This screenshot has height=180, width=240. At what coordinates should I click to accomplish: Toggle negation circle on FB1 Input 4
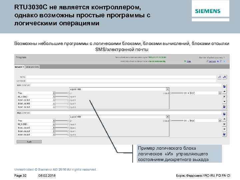[68, 107]
